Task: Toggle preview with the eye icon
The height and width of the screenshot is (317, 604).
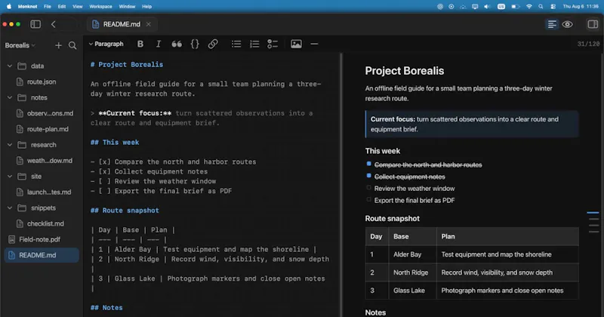Action: tap(567, 24)
